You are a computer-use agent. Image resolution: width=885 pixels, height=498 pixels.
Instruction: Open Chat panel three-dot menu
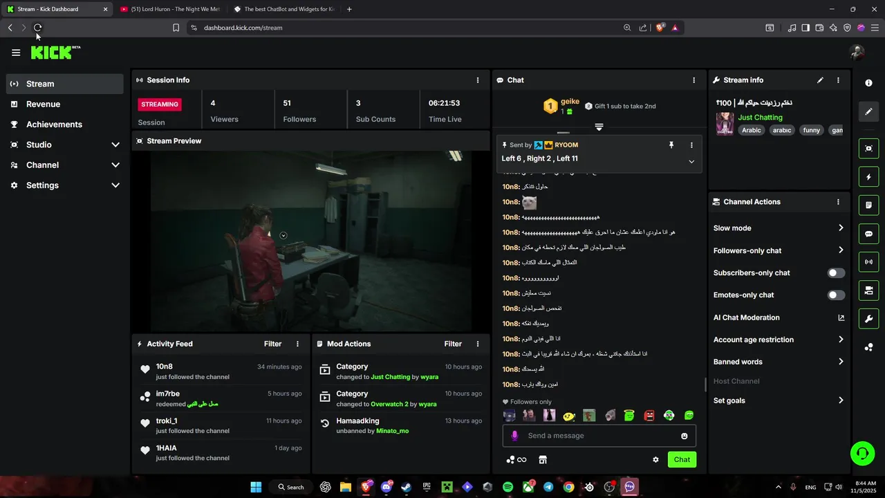tap(694, 80)
